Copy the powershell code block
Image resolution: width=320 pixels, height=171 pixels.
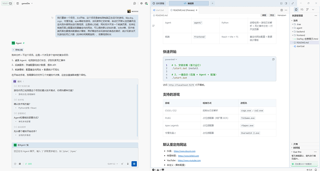[273, 59]
